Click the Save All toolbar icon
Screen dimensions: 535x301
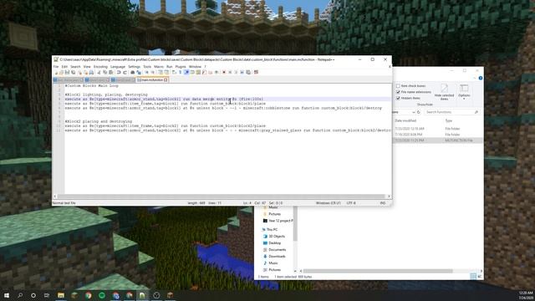click(x=73, y=73)
